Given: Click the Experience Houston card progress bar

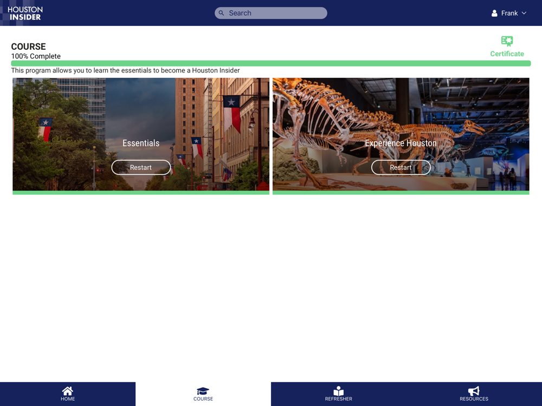Looking at the screenshot, I should [401, 193].
